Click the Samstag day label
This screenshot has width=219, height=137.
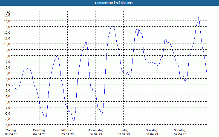pyautogui.click(x=152, y=130)
